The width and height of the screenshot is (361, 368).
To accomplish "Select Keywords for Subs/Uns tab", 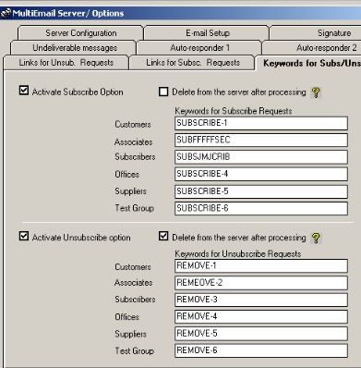I will (308, 63).
